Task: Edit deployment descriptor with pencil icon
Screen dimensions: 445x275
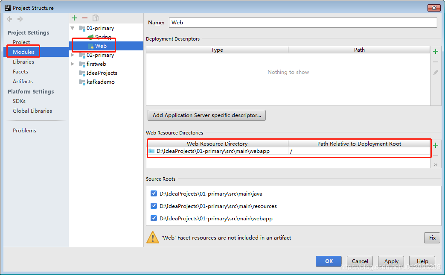Action: (436, 73)
